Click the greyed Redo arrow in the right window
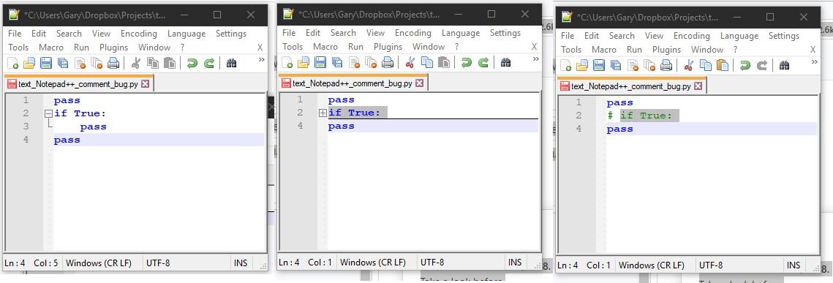833x283 pixels. (762, 65)
